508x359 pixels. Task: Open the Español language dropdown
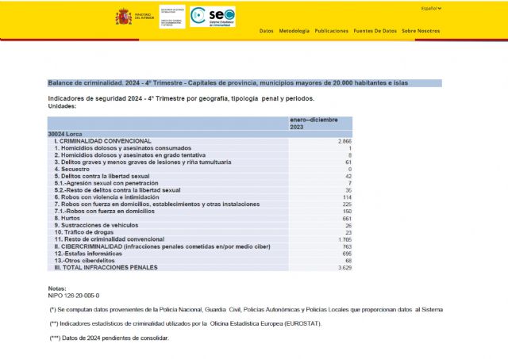[431, 9]
